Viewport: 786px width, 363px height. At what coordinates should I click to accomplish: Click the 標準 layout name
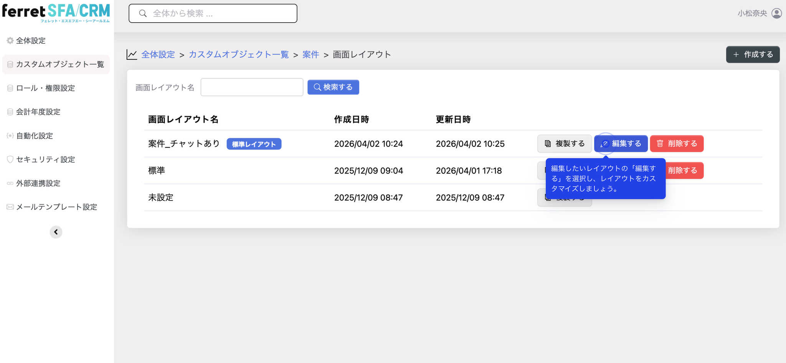point(157,171)
